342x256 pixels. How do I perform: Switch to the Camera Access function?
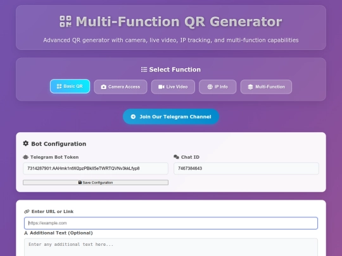coord(120,87)
